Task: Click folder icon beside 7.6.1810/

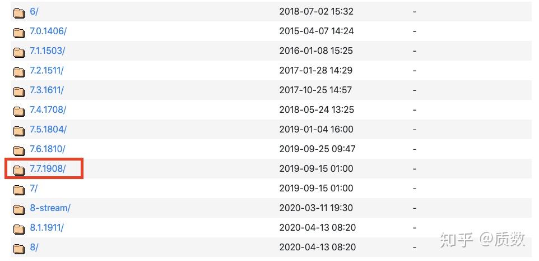Action: click(19, 150)
